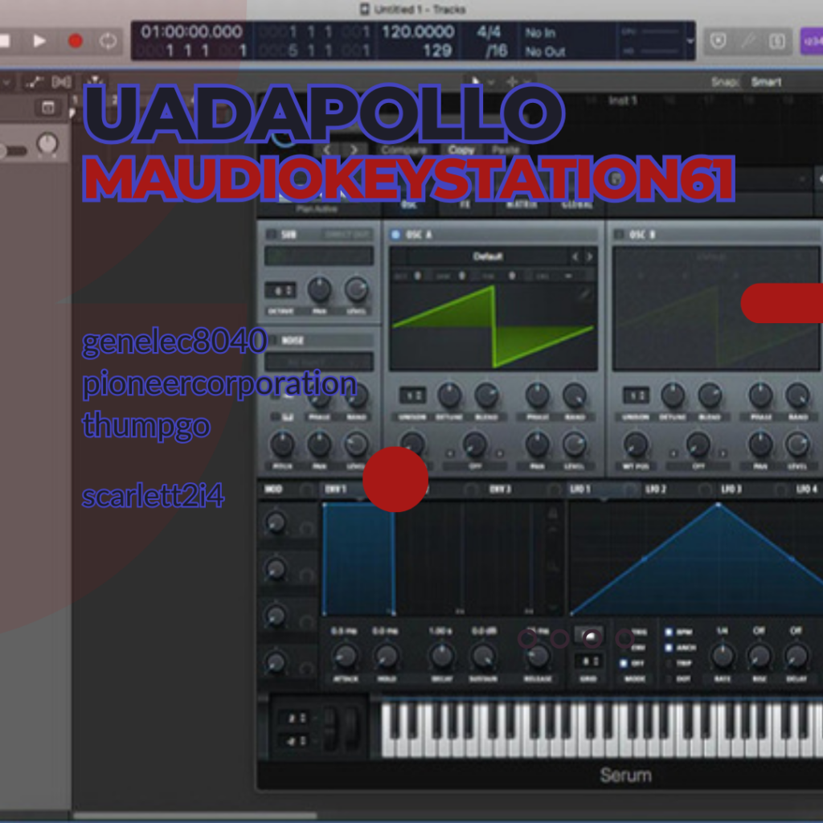The width and height of the screenshot is (823, 823).
Task: Click the plug-in Copy button
Action: coord(461,150)
